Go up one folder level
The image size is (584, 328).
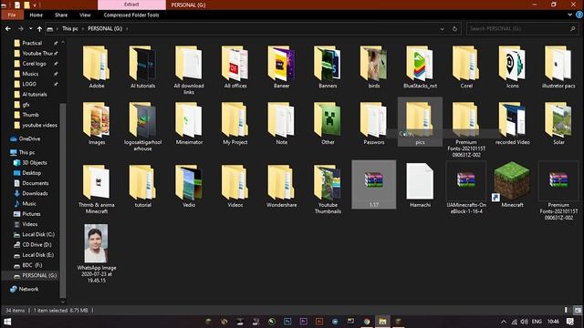(x=39, y=28)
